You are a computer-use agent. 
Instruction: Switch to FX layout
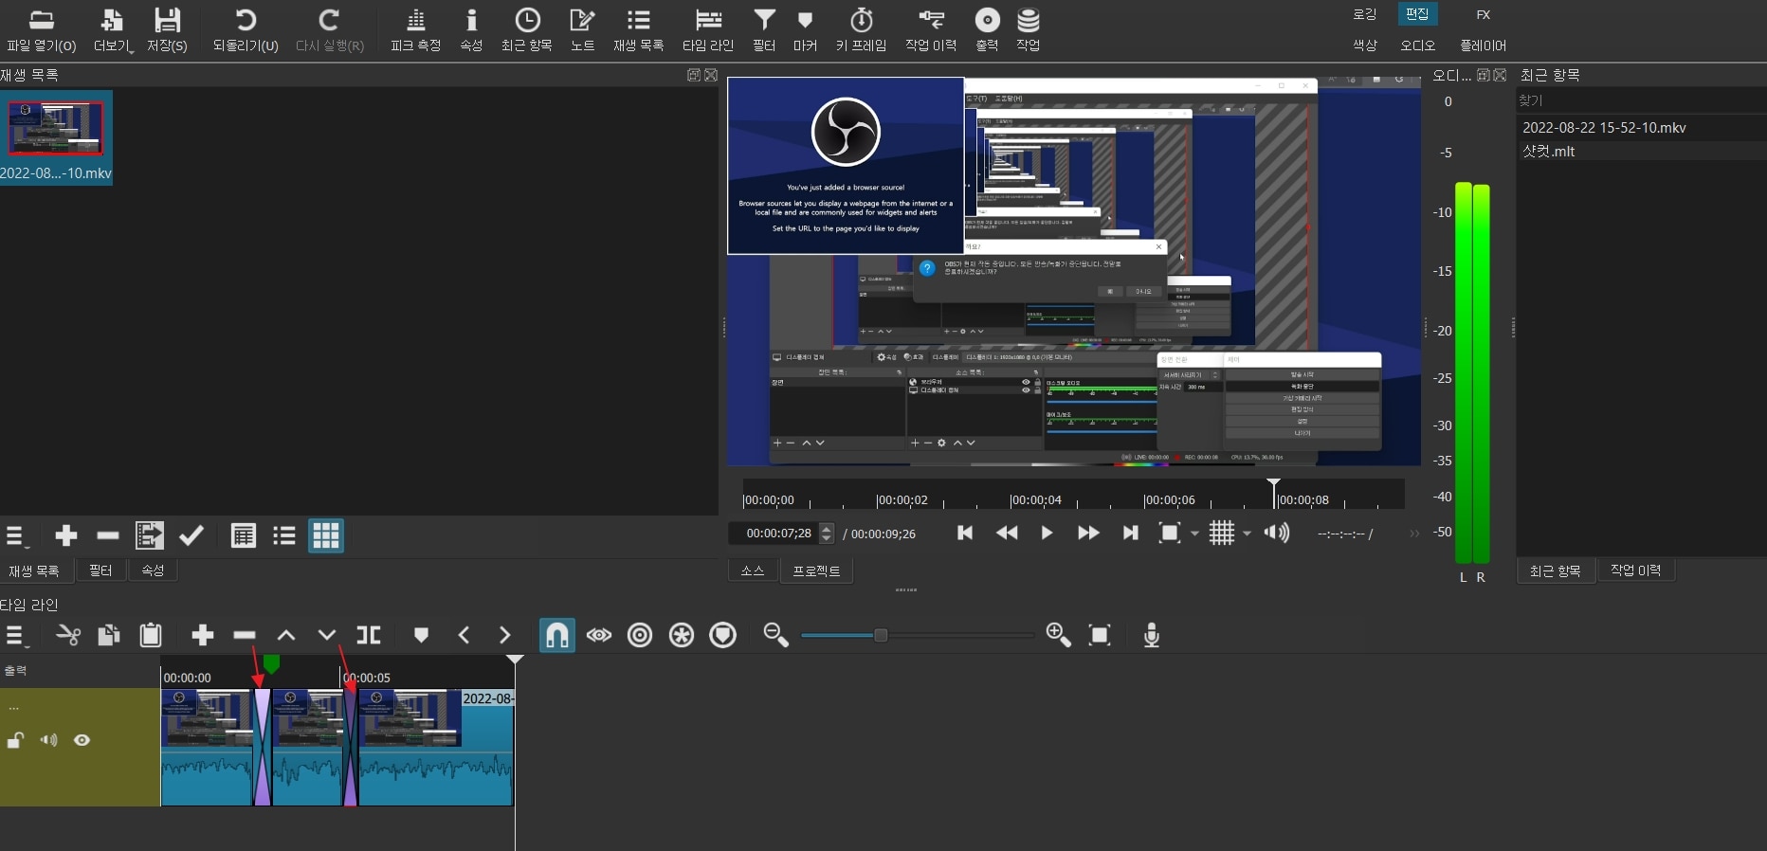point(1484,14)
